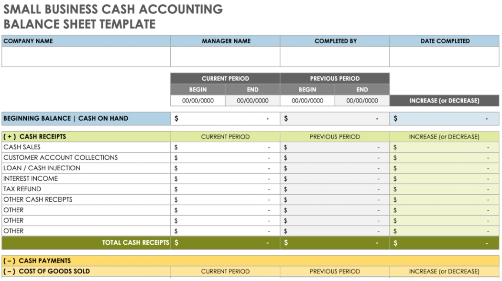Select the COMPLETED BY header cell
Image resolution: width=502 pixels, height=281 pixels.
(x=335, y=41)
